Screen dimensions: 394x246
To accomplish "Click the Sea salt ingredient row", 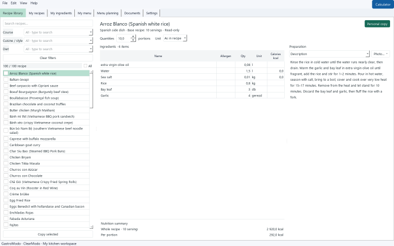I will click(192, 77).
